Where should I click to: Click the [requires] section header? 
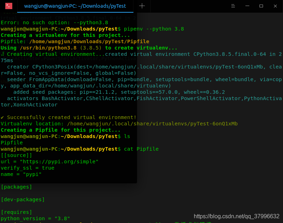[17, 212]
